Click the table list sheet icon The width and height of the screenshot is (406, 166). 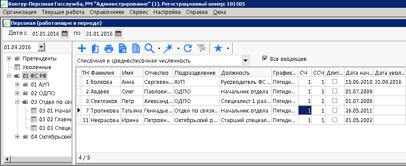(x=136, y=48)
